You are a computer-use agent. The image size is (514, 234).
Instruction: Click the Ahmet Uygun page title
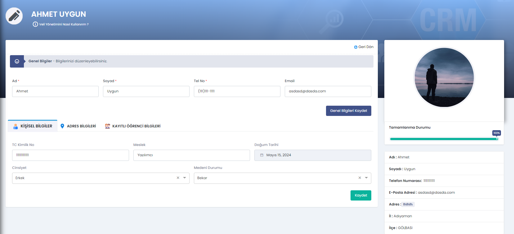tap(59, 14)
